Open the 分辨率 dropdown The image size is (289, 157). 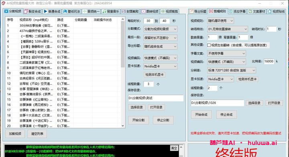pyautogui.click(x=232, y=70)
